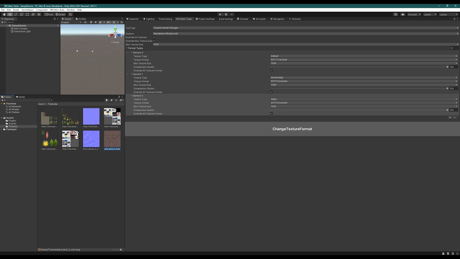Select the Scale tool

point(22,14)
